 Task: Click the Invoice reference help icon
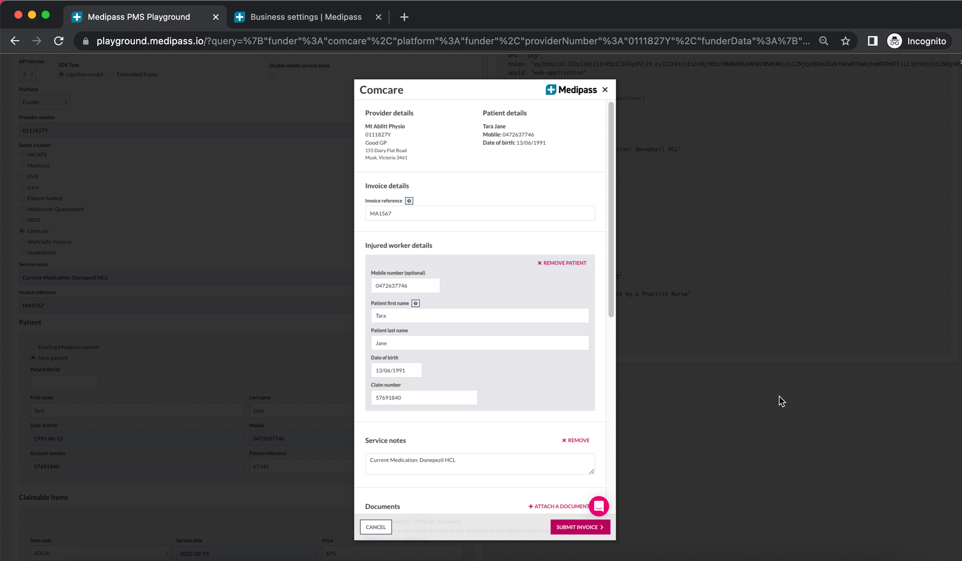(x=409, y=201)
